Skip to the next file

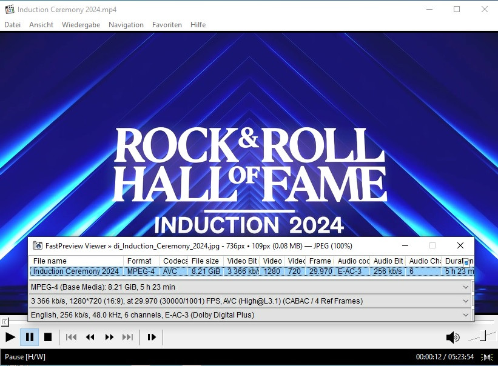click(x=127, y=338)
